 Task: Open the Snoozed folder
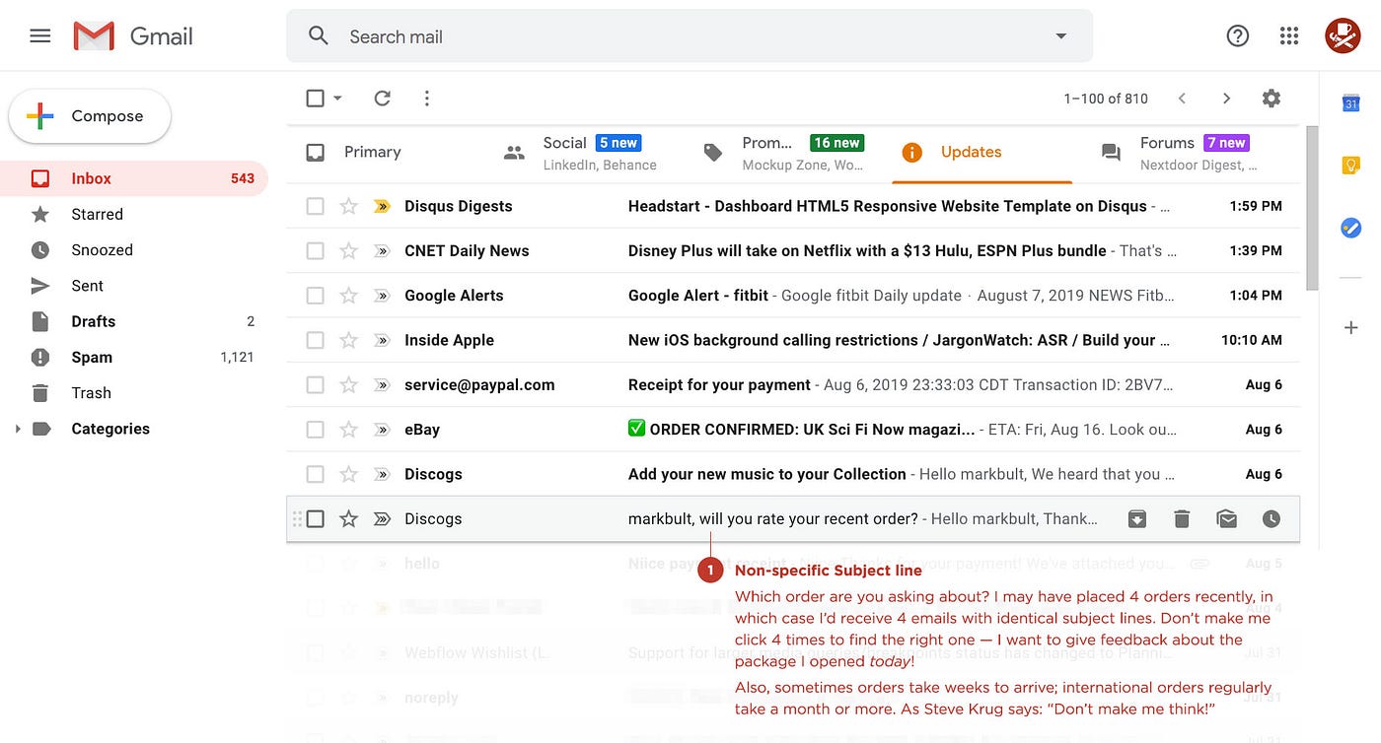coord(134,250)
